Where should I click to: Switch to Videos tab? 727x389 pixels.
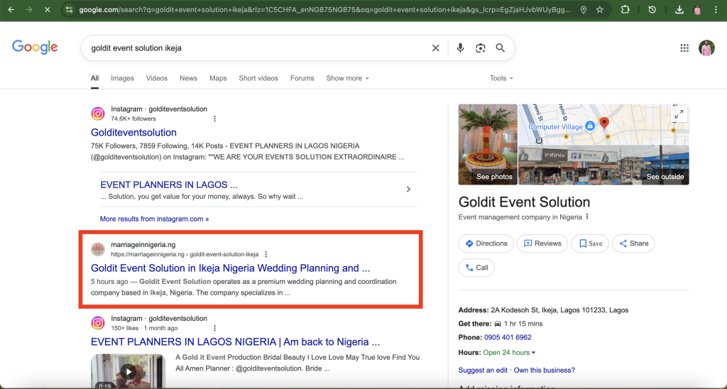coord(157,78)
